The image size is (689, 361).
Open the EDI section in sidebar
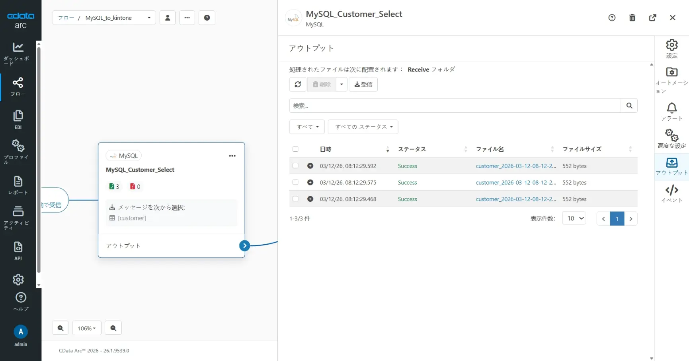(x=18, y=119)
